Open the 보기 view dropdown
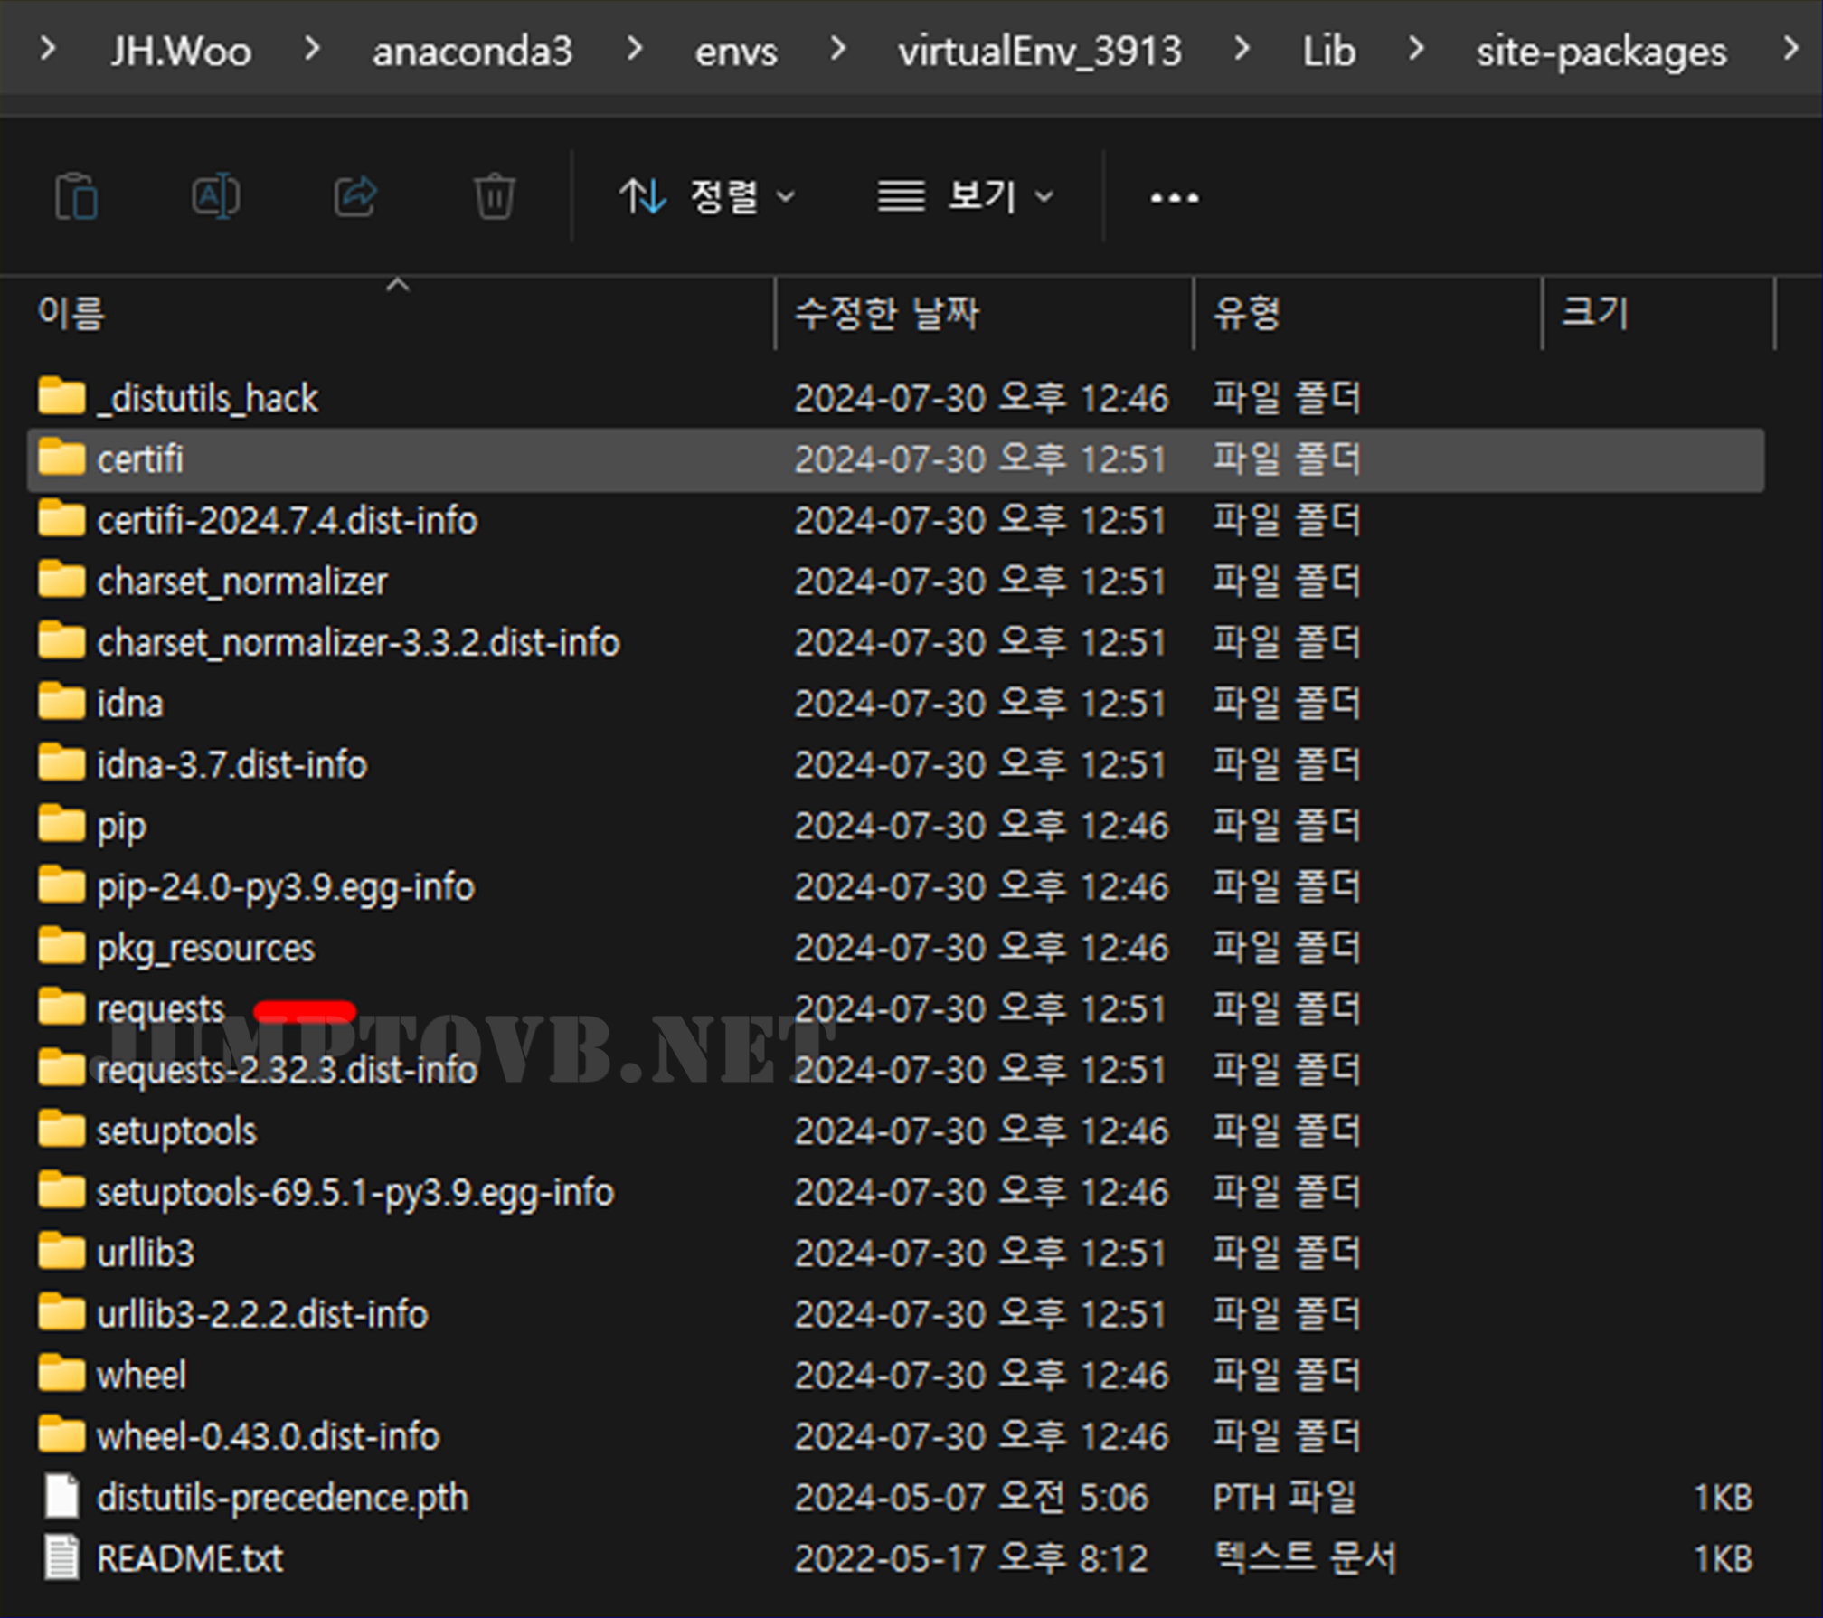The image size is (1823, 1618). [966, 196]
